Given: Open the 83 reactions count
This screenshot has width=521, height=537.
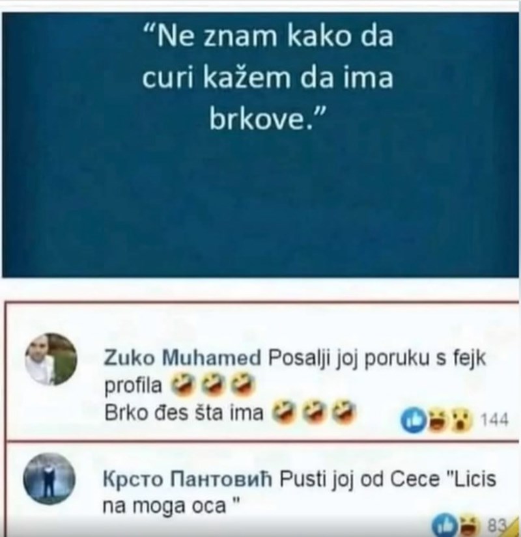Looking at the screenshot, I should coord(496,524).
